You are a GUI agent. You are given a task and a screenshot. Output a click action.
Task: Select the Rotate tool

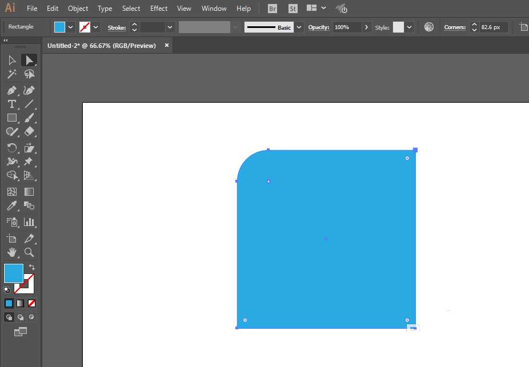pyautogui.click(x=11, y=148)
